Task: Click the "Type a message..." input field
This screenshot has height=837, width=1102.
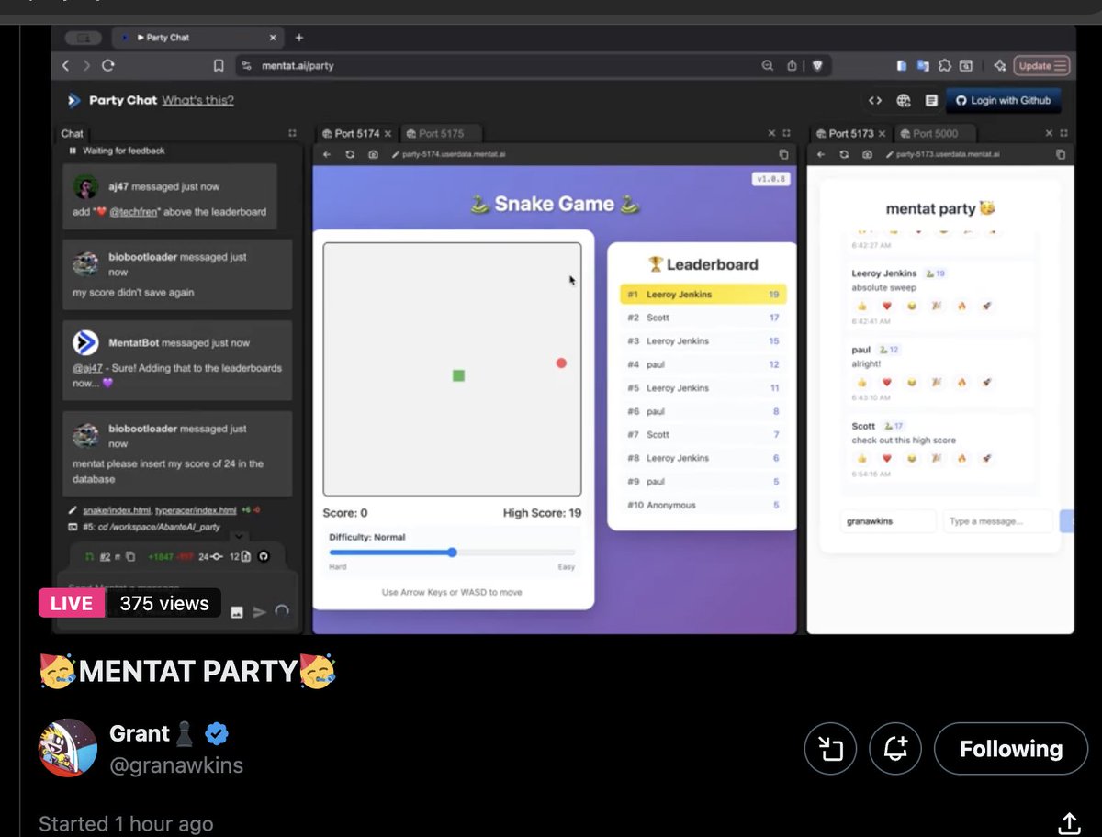Action: pyautogui.click(x=997, y=521)
